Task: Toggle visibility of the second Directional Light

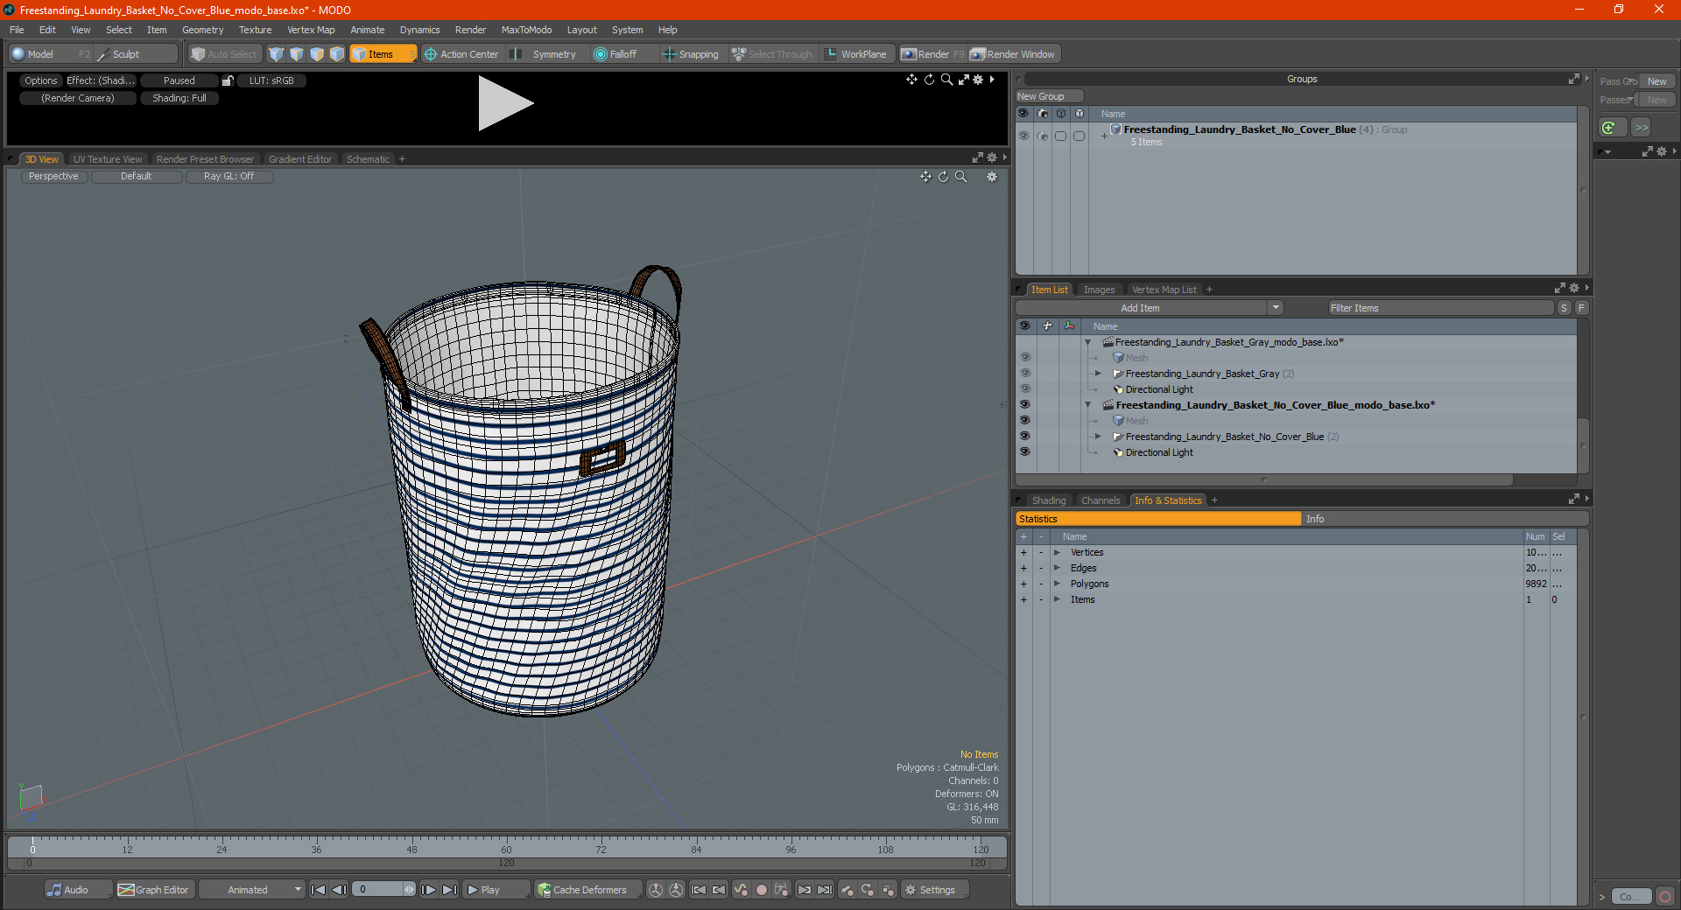Action: [1024, 452]
